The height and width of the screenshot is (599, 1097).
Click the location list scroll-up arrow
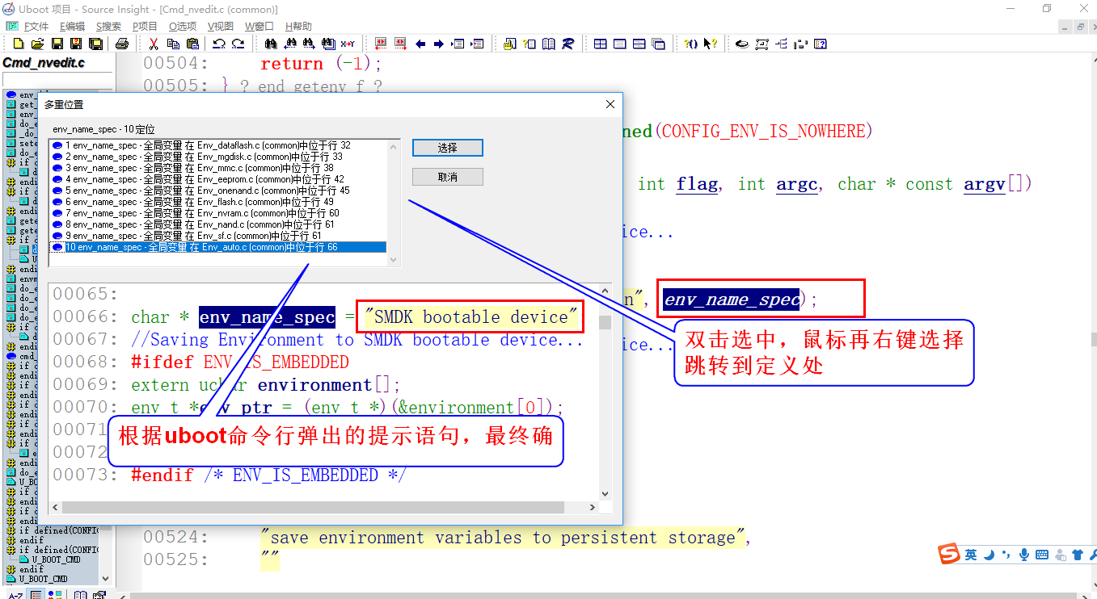(394, 146)
